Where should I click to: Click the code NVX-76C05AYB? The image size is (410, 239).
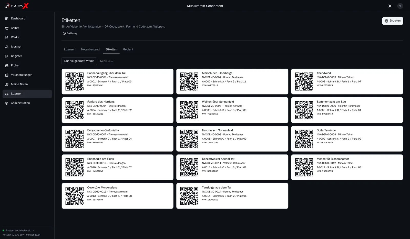pyautogui.click(x=325, y=171)
